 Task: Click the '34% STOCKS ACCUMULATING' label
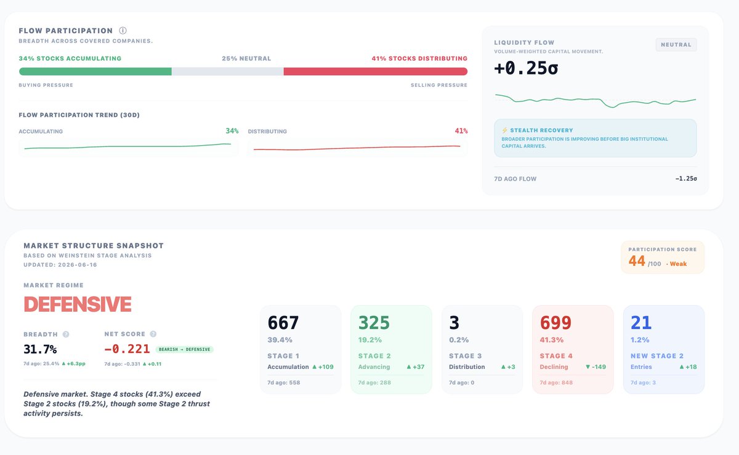pyautogui.click(x=70, y=58)
